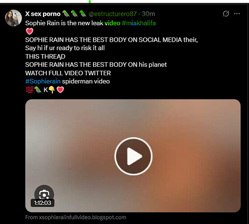Click the pointing-down hand emoji
This screenshot has width=249, height=224.
tap(51, 90)
